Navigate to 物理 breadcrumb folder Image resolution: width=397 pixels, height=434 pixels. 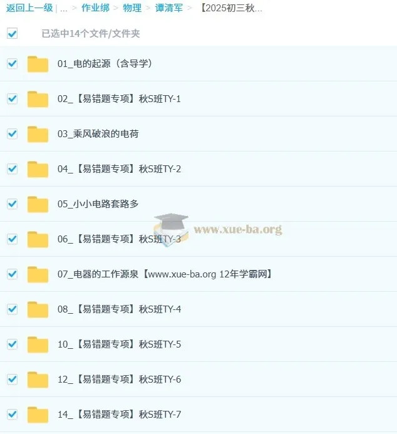[x=132, y=8]
